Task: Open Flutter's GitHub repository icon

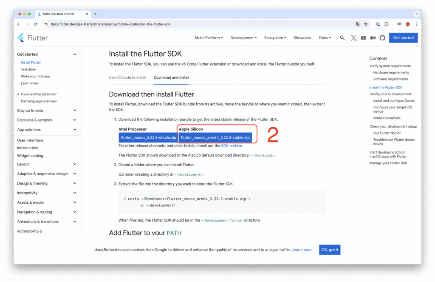Action: coord(383,38)
